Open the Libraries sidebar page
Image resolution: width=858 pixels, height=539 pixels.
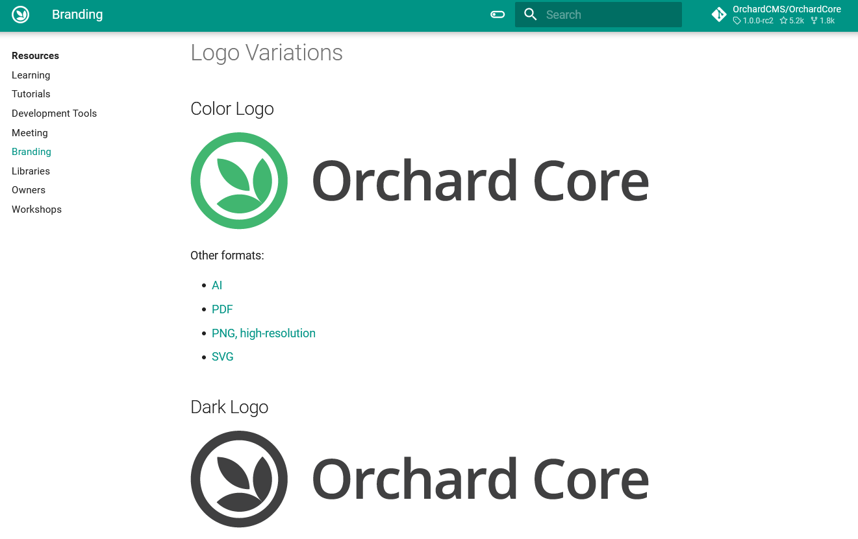31,171
